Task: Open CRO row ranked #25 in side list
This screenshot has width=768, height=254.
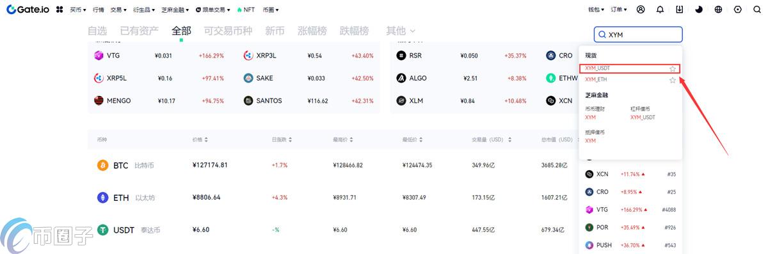Action: click(630, 192)
